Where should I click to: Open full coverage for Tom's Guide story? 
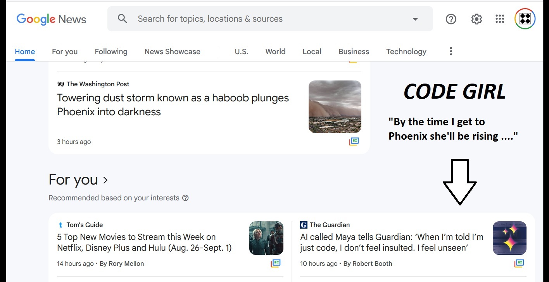coord(275,263)
